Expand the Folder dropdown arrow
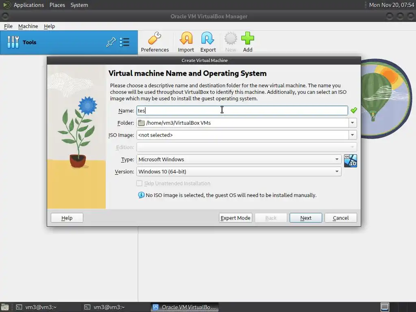This screenshot has height=312, width=416. tap(352, 123)
